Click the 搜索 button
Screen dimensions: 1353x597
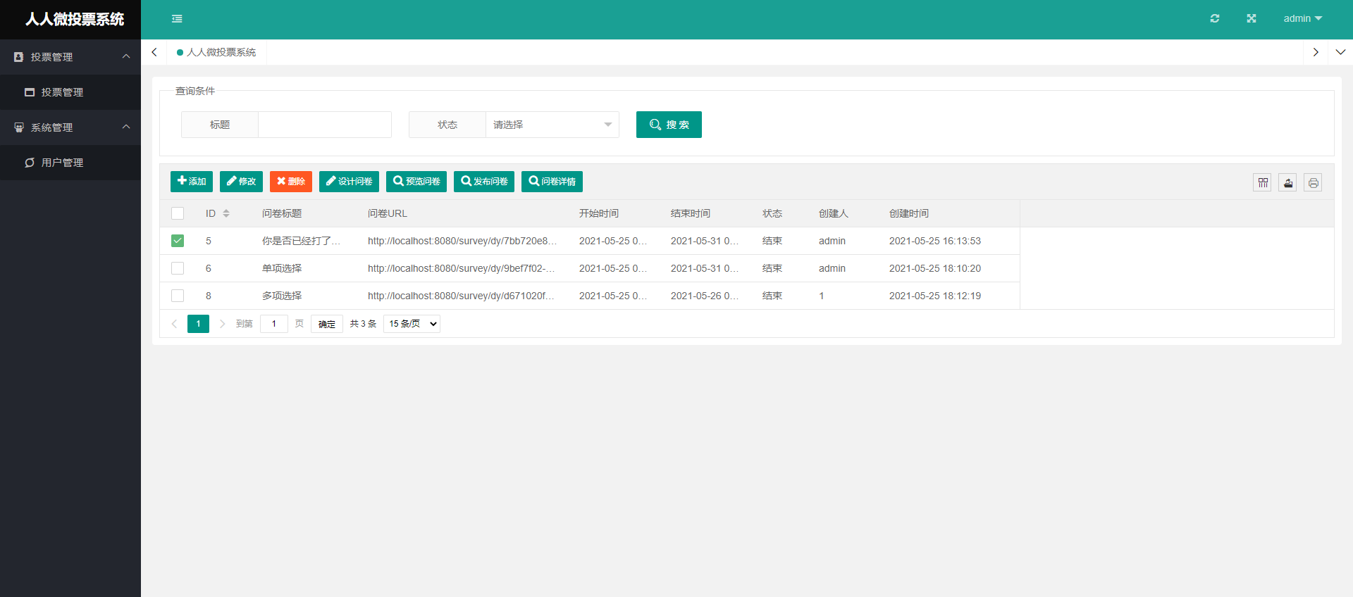click(x=669, y=125)
